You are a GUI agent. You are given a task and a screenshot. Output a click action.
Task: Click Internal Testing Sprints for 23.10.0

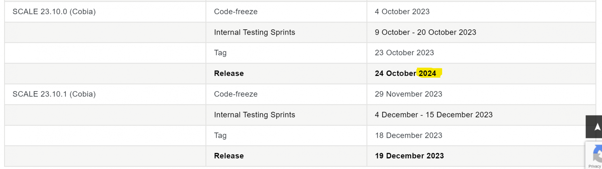click(255, 32)
